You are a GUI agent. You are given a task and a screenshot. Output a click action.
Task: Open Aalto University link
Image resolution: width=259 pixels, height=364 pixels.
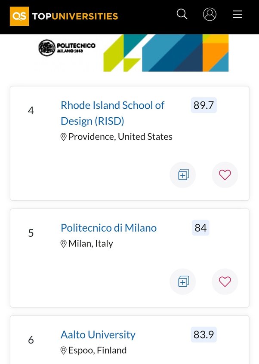pyautogui.click(x=98, y=335)
